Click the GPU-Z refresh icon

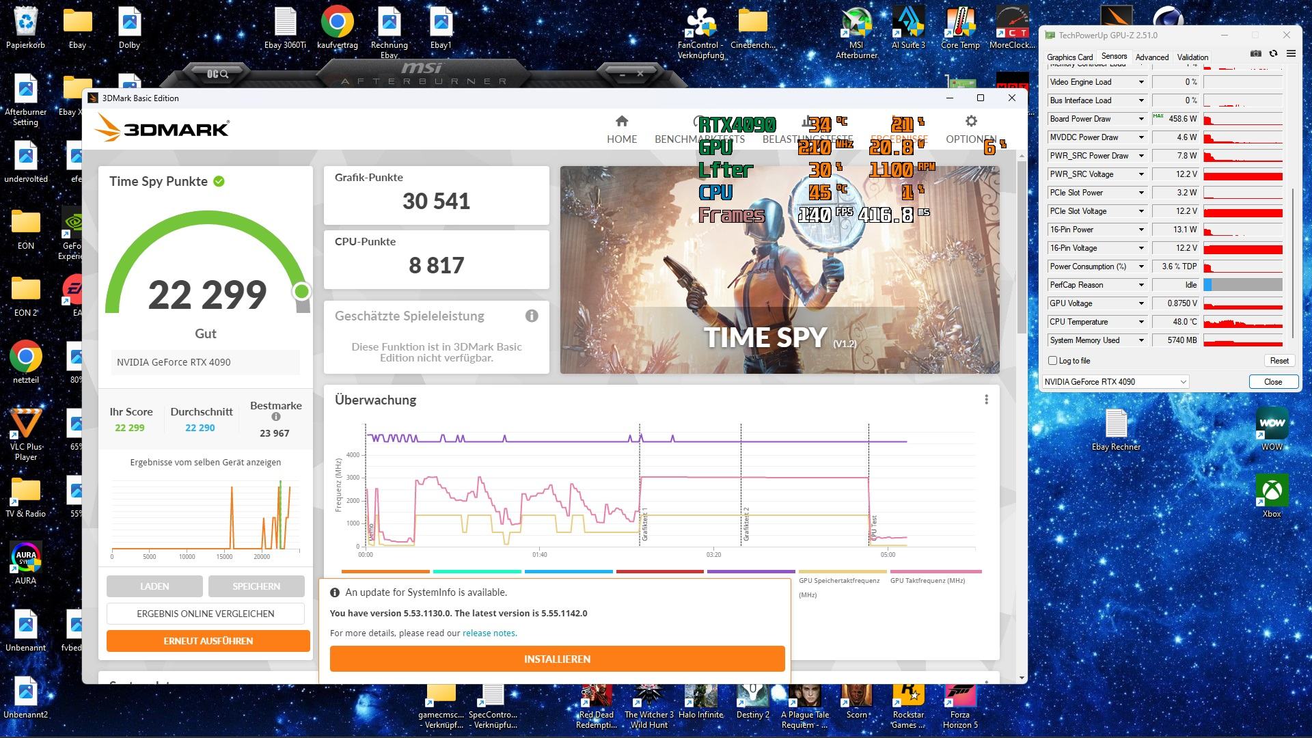pos(1273,53)
